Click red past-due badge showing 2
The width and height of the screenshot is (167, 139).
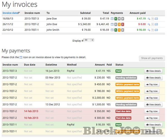coord(123,24)
